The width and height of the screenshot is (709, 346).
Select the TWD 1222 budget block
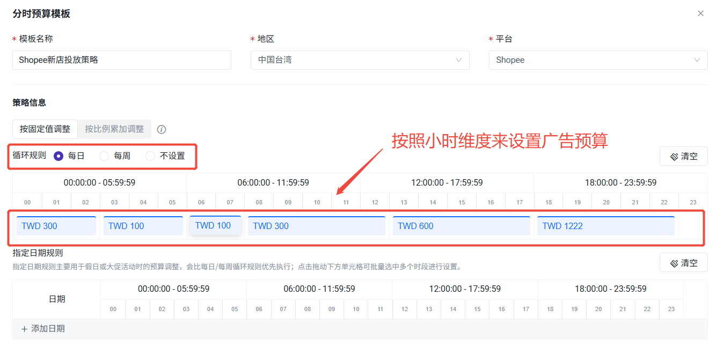(x=605, y=226)
